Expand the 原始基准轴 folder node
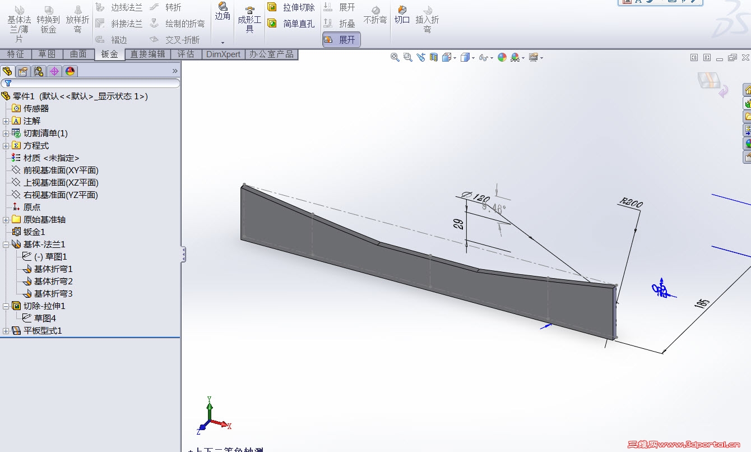The height and width of the screenshot is (452, 751). pyautogui.click(x=6, y=220)
